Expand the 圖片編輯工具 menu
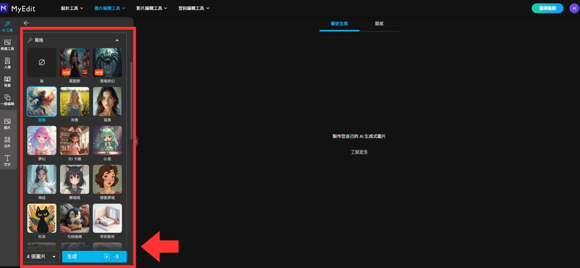This screenshot has height=268, width=580. pyautogui.click(x=110, y=8)
